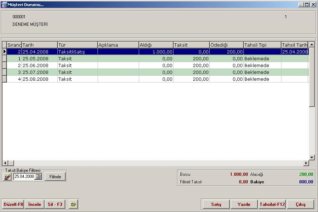
Task: Click the filter date input field
Action: (x=24, y=176)
